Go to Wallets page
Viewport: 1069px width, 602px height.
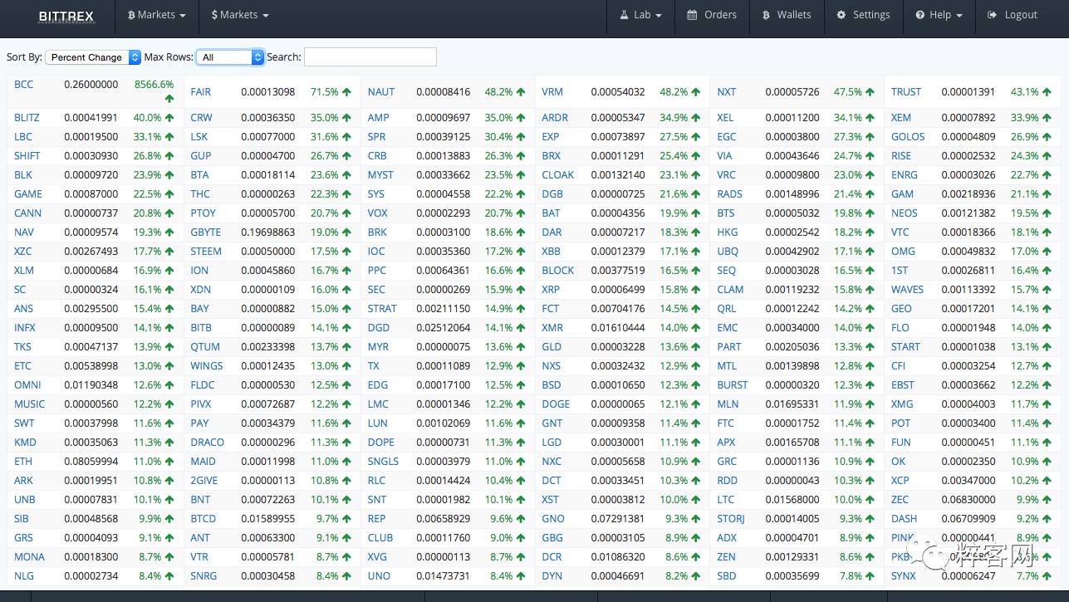tap(786, 15)
